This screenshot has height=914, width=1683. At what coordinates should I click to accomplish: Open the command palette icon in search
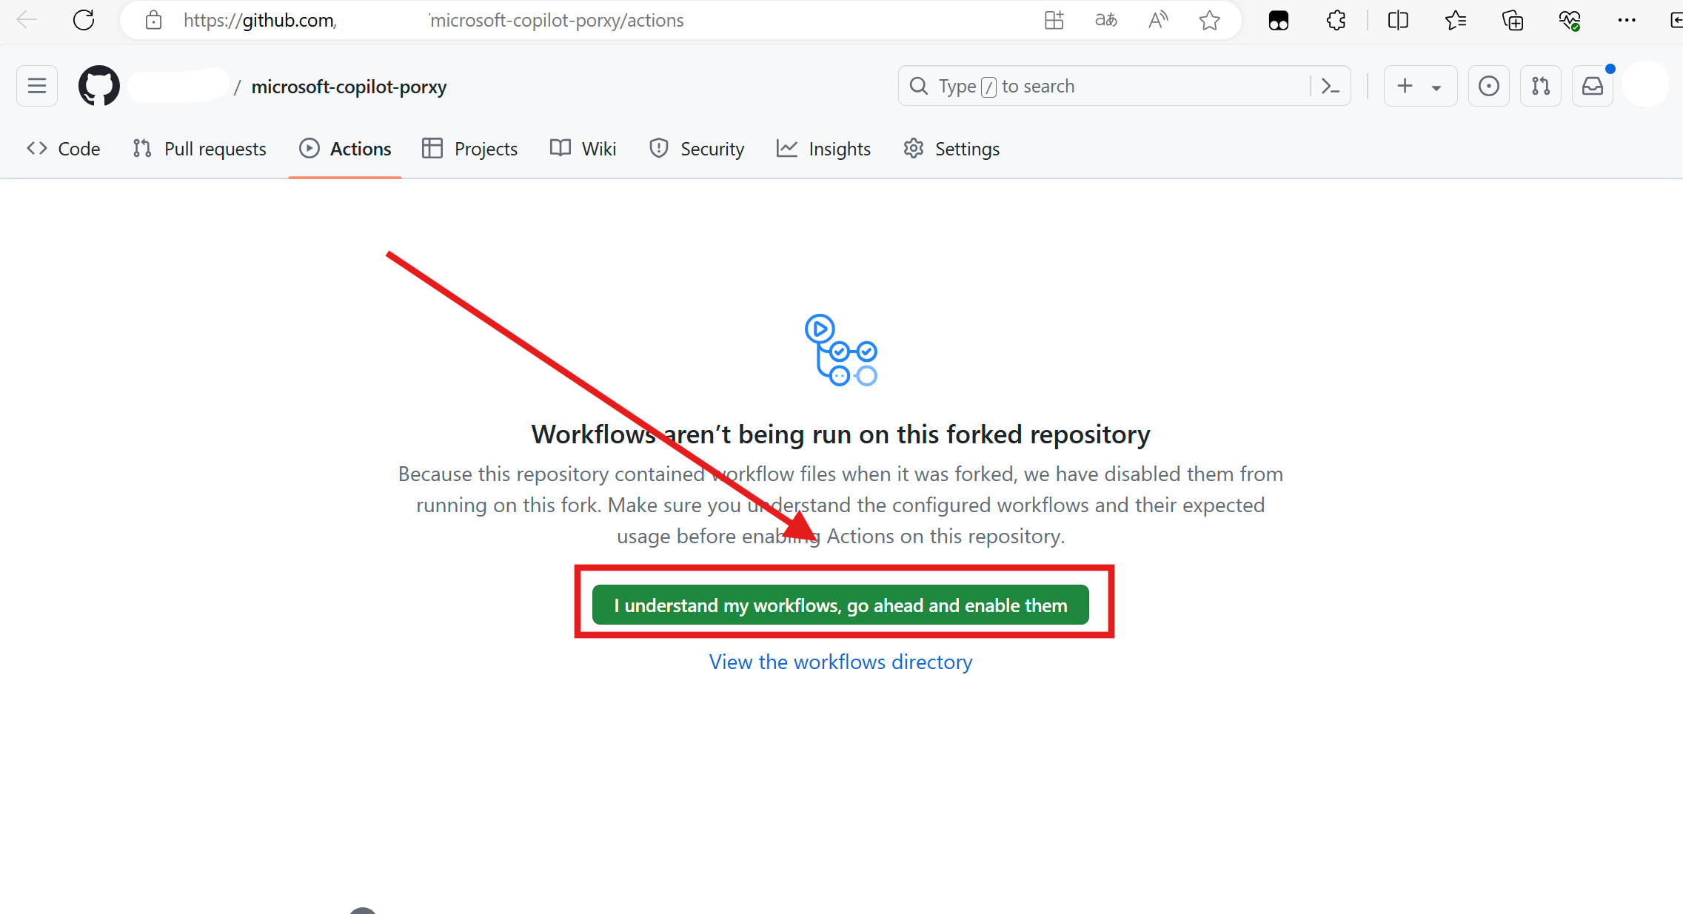pos(1331,87)
